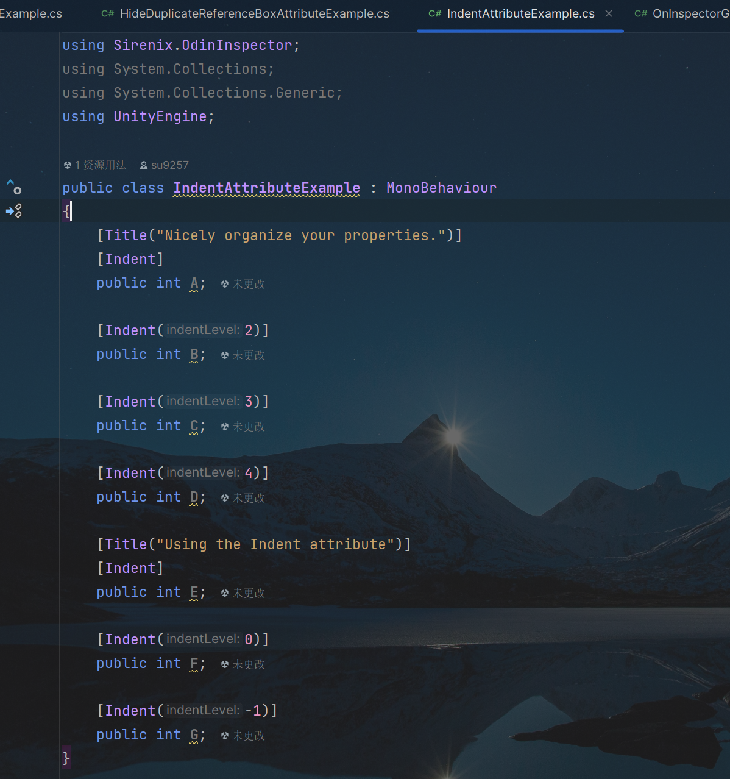Image resolution: width=730 pixels, height=779 pixels.
Task: Click the Unity icon after 'public int E;'
Action: coord(225,592)
